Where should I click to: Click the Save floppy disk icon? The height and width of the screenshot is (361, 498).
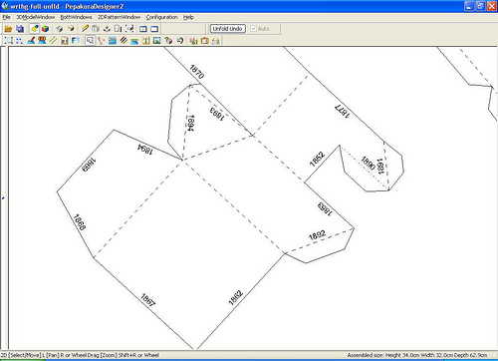pyautogui.click(x=20, y=29)
